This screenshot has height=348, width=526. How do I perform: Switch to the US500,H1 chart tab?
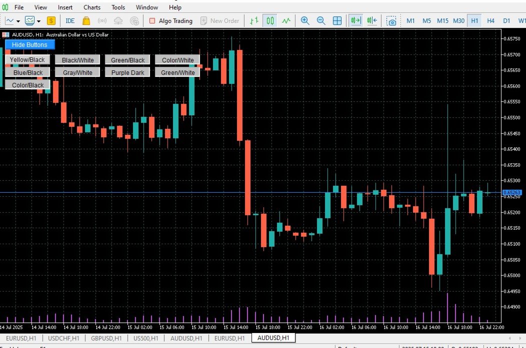pyautogui.click(x=145, y=339)
